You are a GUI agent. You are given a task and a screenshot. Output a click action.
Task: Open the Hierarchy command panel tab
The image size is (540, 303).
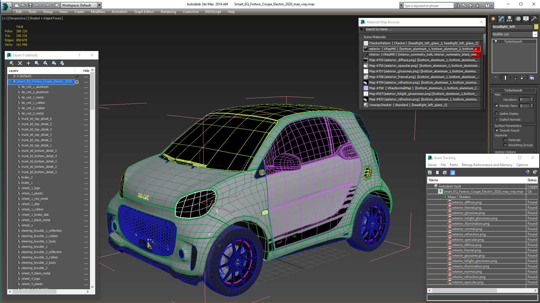(509, 19)
